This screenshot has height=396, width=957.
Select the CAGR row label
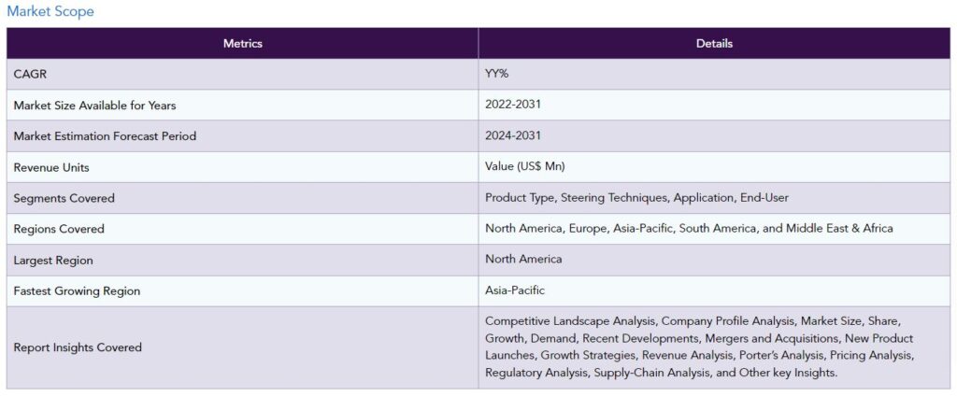(30, 74)
